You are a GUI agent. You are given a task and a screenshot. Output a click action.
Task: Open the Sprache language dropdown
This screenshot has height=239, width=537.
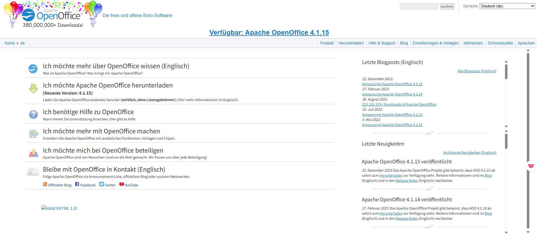pyautogui.click(x=507, y=6)
